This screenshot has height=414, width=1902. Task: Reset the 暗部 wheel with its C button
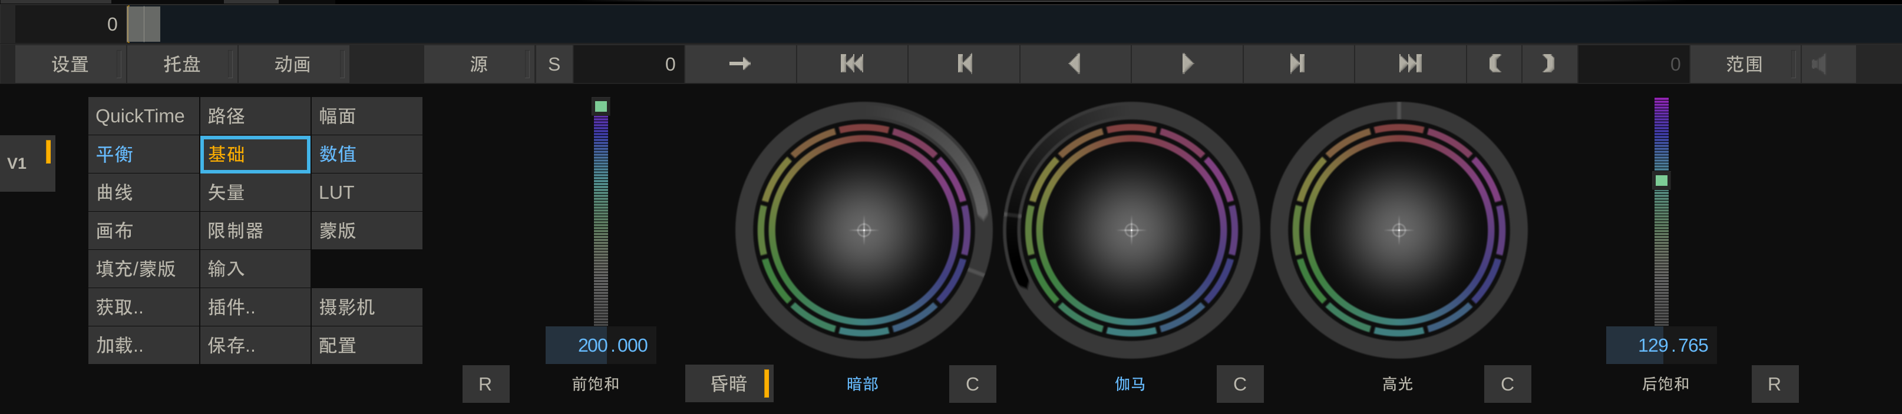pos(972,383)
